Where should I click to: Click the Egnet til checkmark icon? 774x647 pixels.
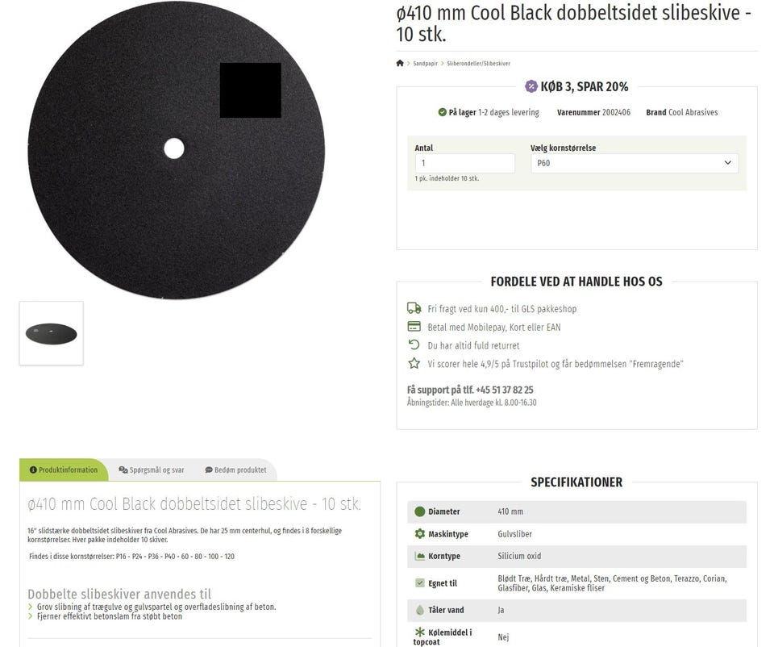coord(419,582)
